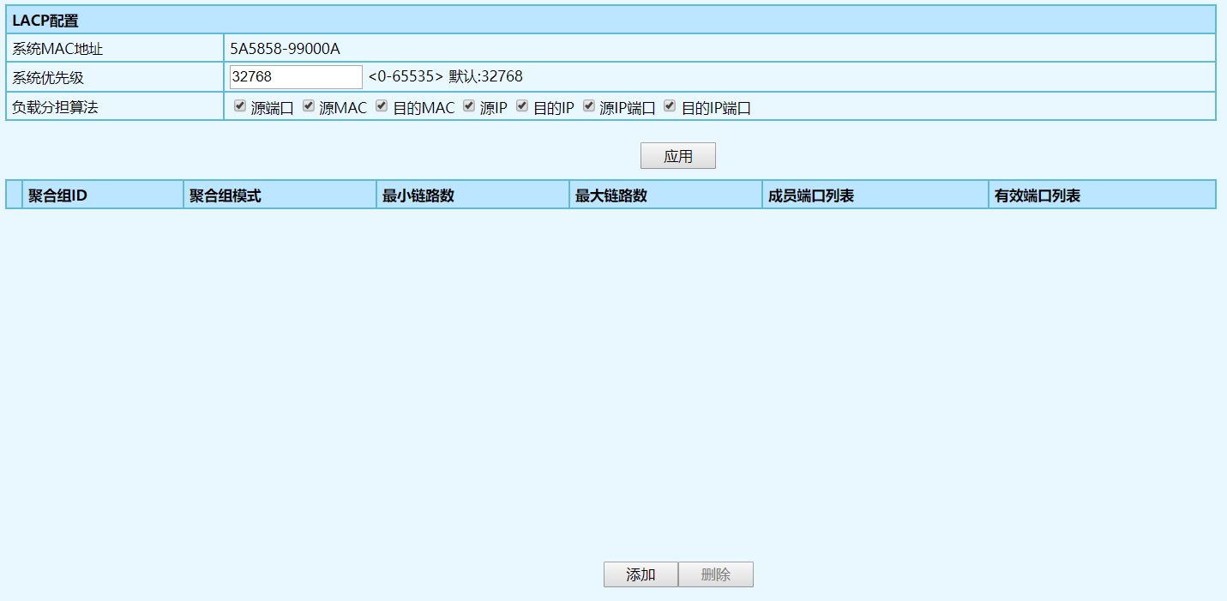Click the 负载分担算法 row label
The image size is (1227, 601).
(55, 107)
